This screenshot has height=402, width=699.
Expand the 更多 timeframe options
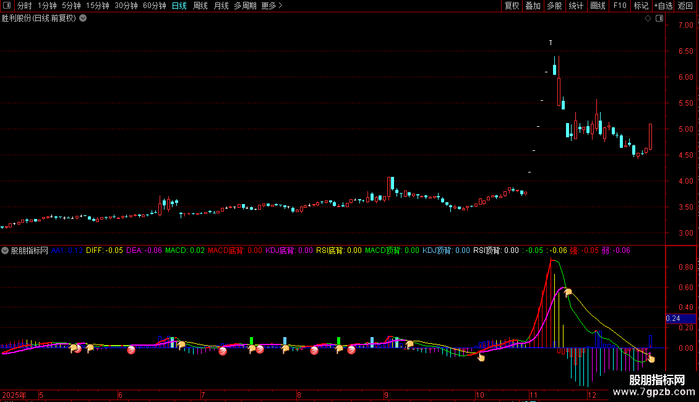click(272, 6)
